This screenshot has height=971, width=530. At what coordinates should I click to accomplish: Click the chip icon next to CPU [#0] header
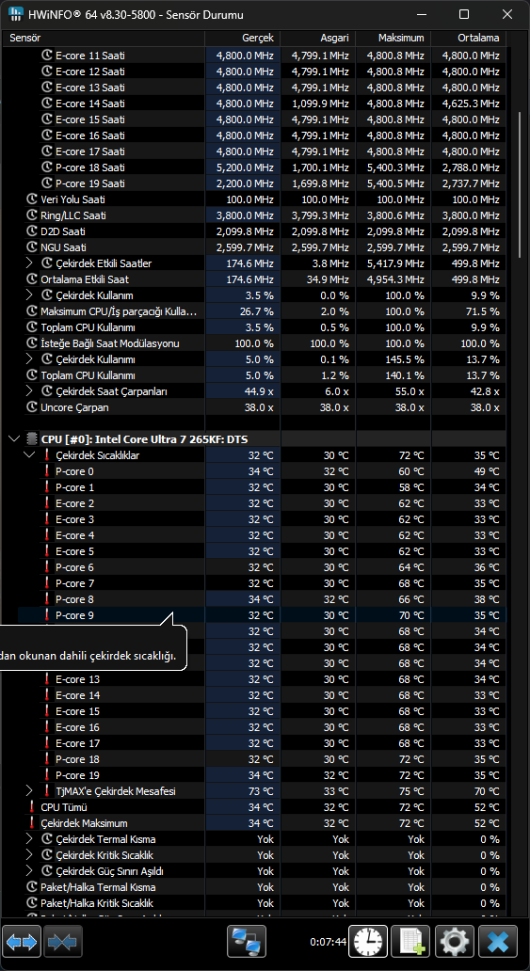tap(32, 439)
